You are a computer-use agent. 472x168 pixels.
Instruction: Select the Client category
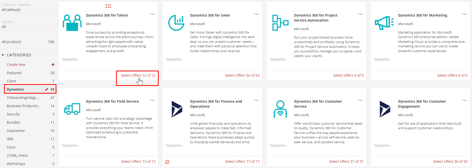point(30,81)
